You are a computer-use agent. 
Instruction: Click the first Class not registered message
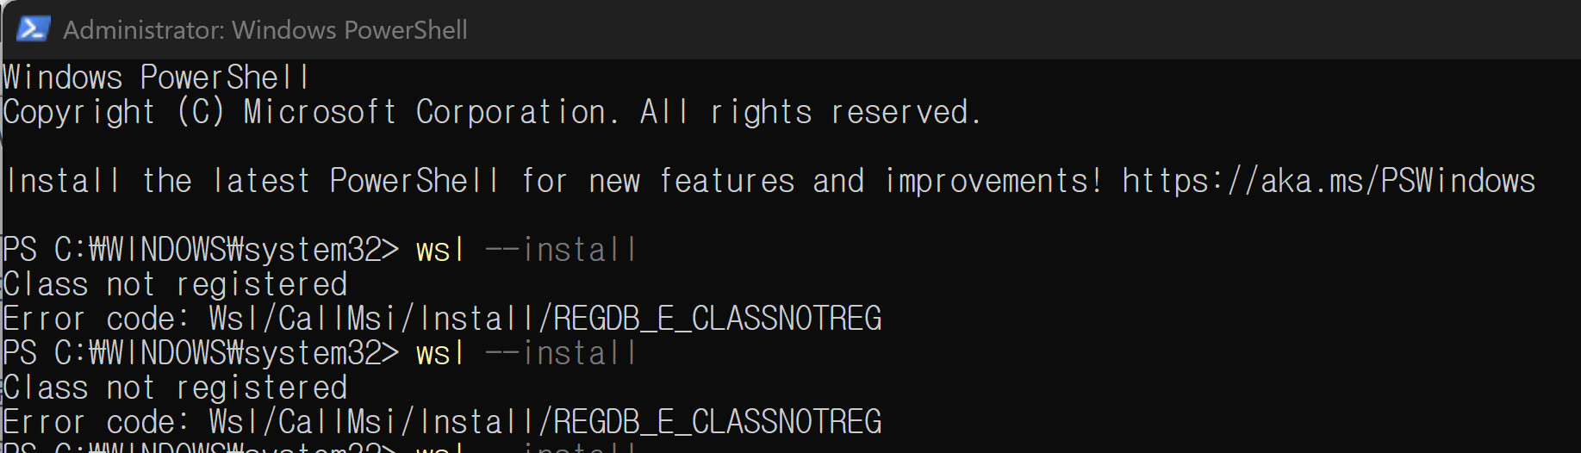coord(175,284)
